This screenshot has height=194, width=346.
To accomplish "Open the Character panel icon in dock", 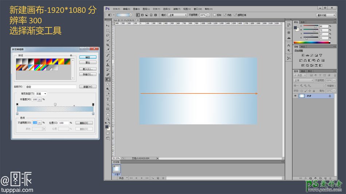I will (x=288, y=45).
